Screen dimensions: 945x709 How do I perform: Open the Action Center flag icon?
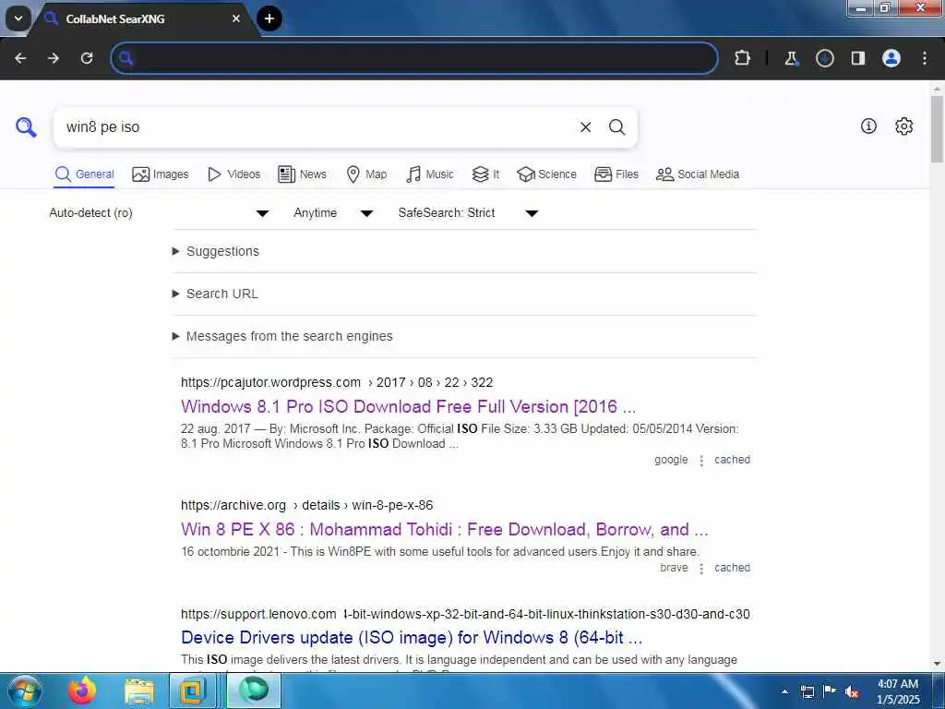[x=830, y=691]
